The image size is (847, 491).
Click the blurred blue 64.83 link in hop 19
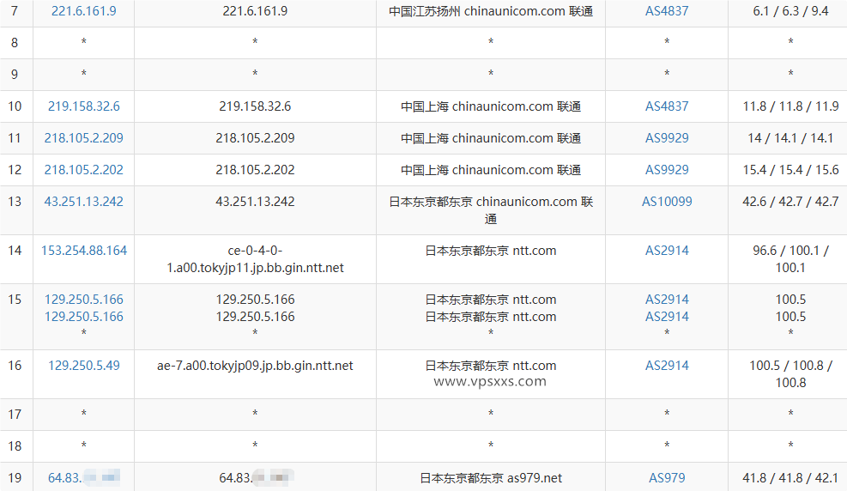pyautogui.click(x=84, y=478)
